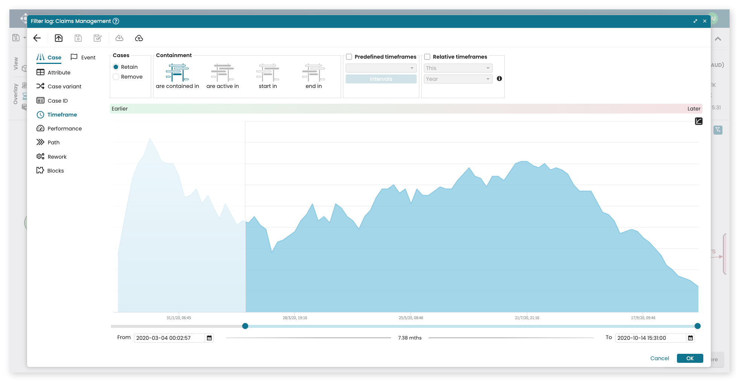The width and height of the screenshot is (739, 382).
Task: Open the Path filter
Action: [48, 142]
